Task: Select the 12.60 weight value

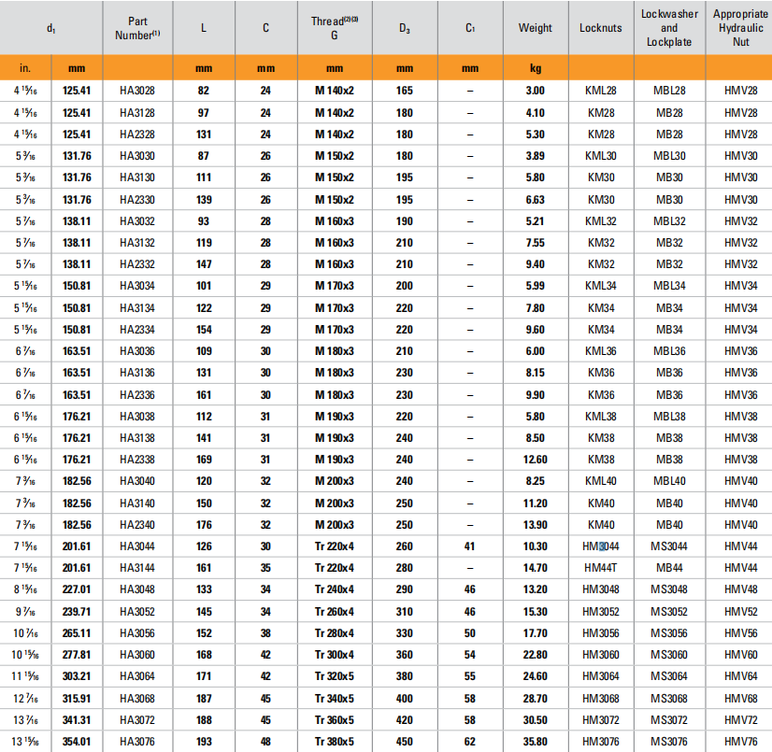Action: coord(536,459)
